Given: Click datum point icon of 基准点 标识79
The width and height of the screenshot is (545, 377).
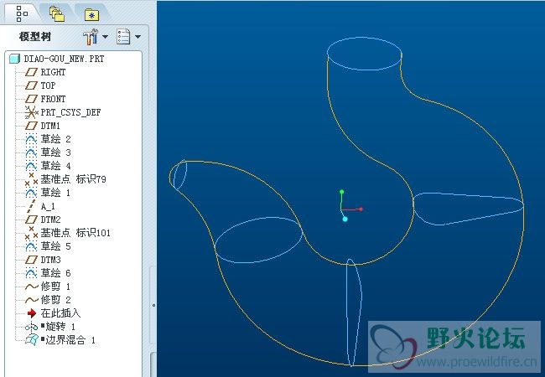Looking at the screenshot, I should tap(31, 179).
